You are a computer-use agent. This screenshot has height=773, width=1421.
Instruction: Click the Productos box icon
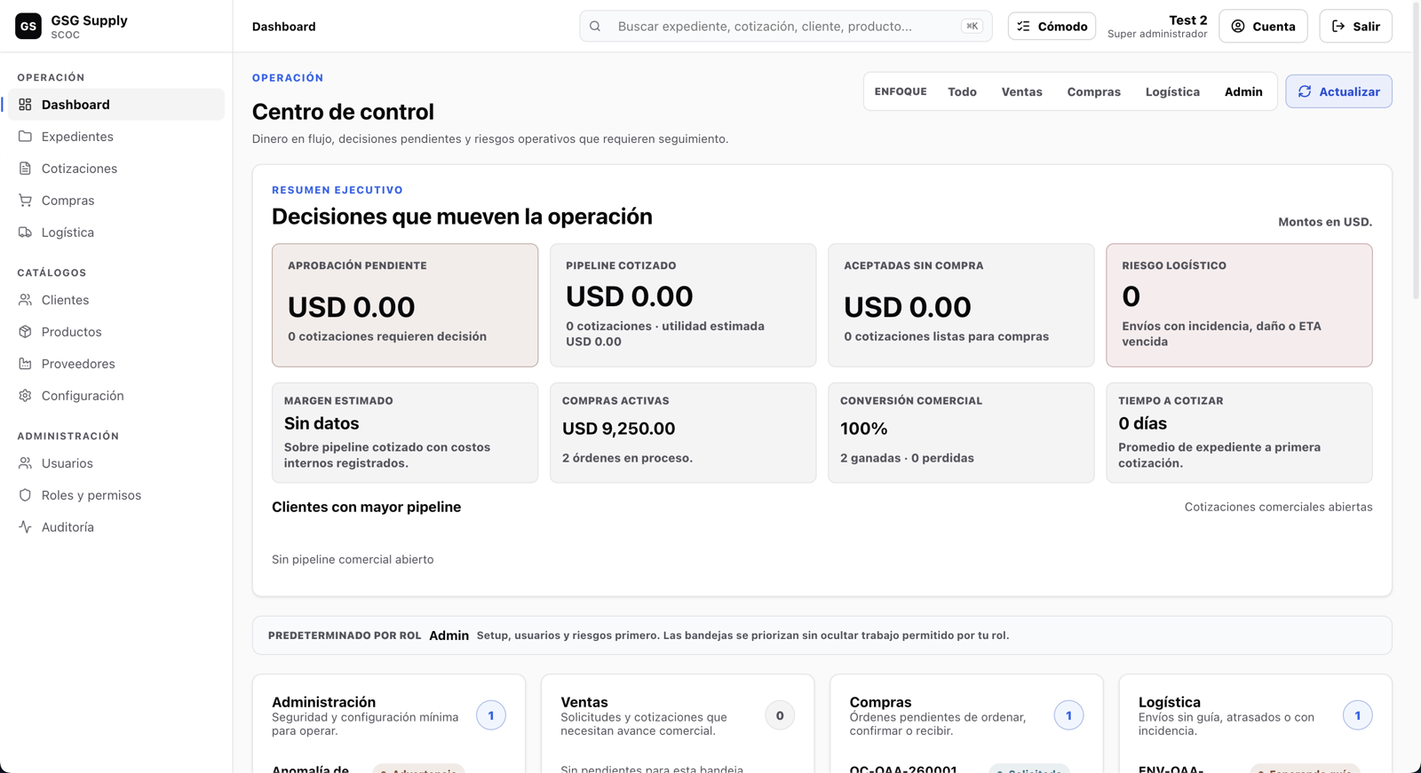(x=25, y=332)
